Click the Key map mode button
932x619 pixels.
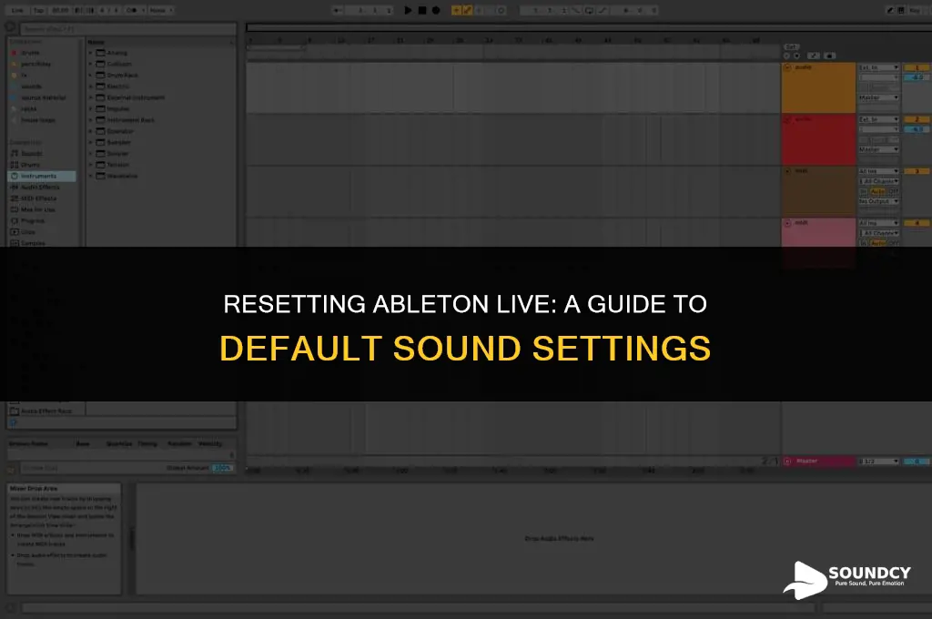click(x=915, y=10)
